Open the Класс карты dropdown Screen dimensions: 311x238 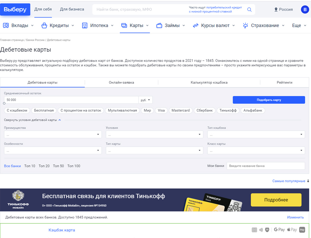click(256, 151)
